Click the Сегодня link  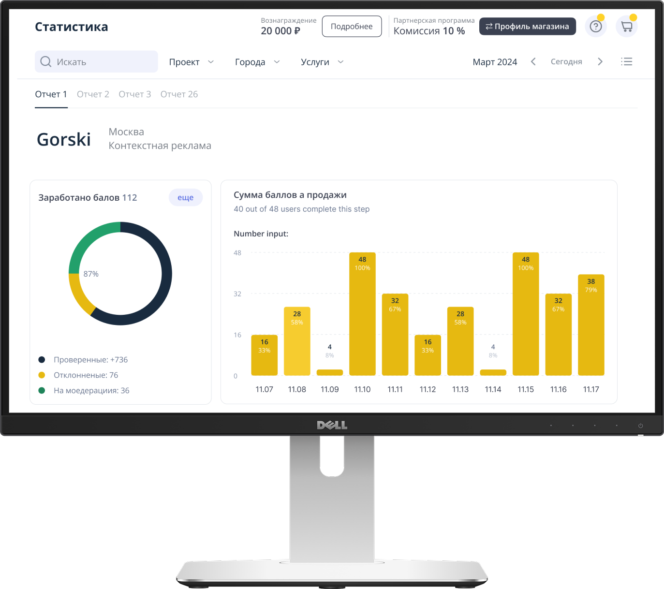pos(566,61)
